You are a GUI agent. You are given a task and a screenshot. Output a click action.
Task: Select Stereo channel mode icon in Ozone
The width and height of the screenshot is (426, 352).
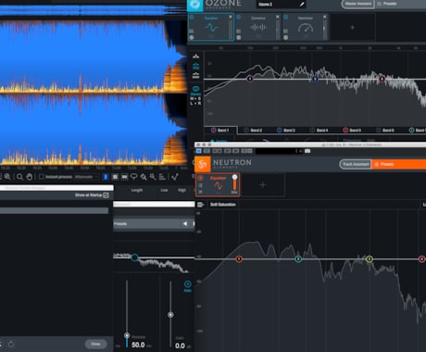(x=195, y=90)
